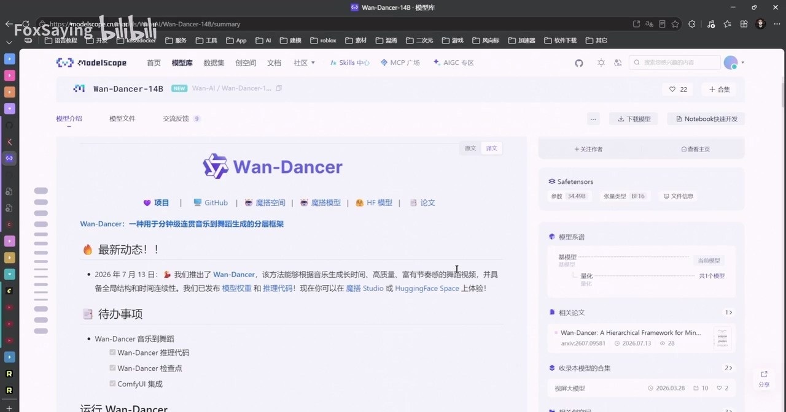Image resolution: width=786 pixels, height=412 pixels.
Task: Click the 下载模型 button
Action: [x=634, y=119]
